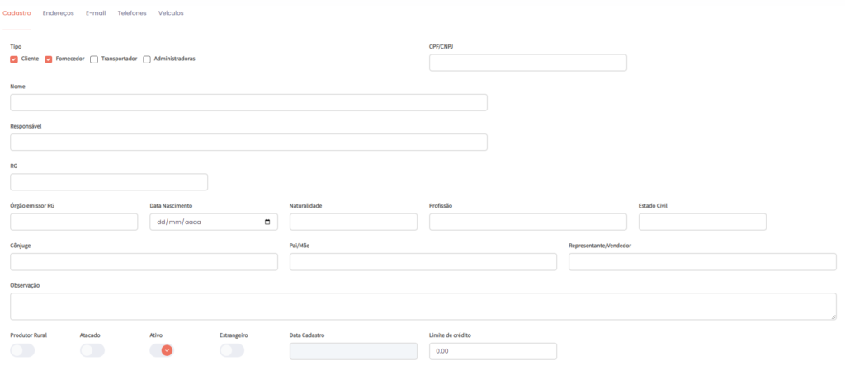
Task: Disable the Ativo toggle
Action: tap(162, 350)
